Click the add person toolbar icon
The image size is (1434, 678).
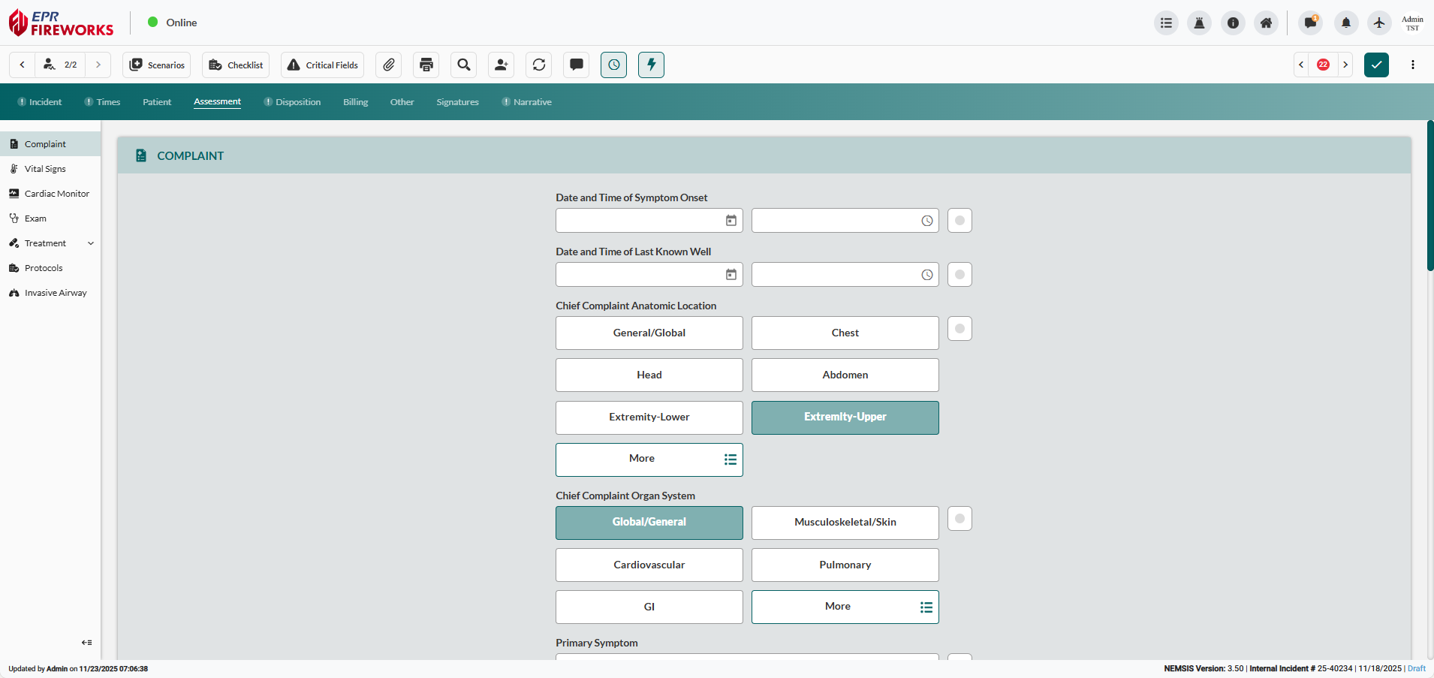pyautogui.click(x=501, y=65)
